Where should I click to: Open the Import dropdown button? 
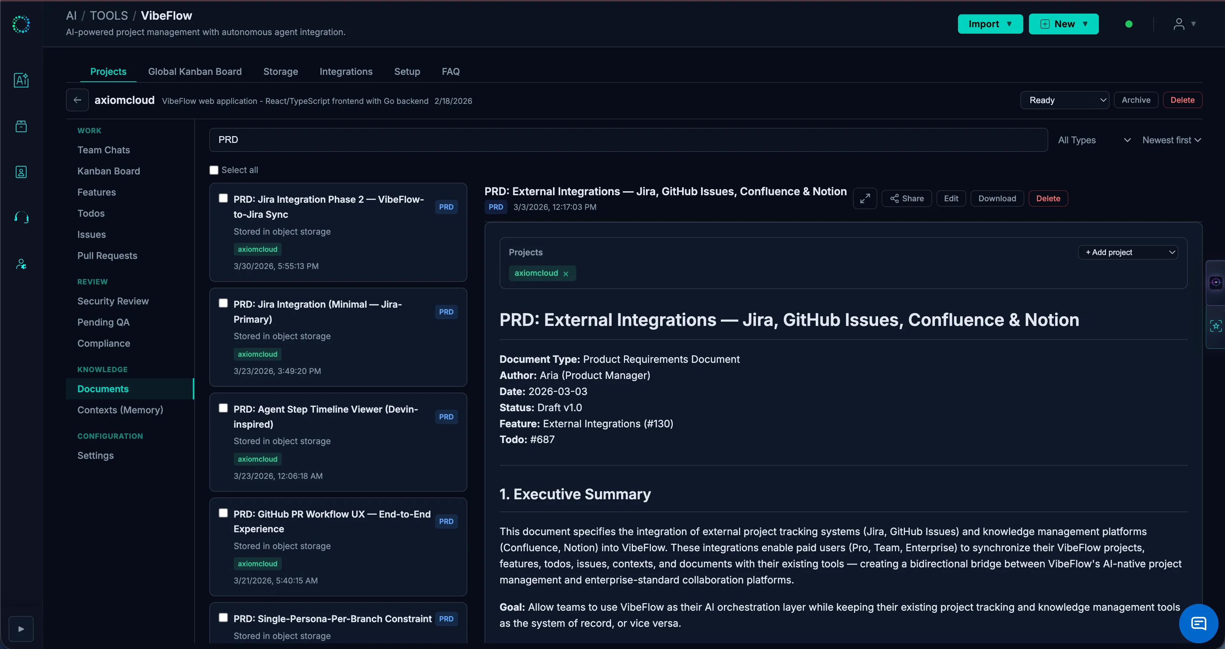(990, 24)
